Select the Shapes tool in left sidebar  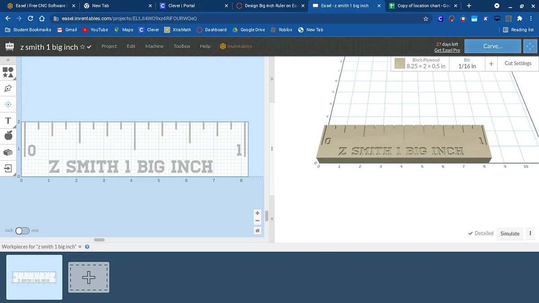point(8,72)
